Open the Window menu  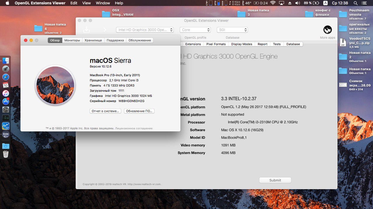coord(103,3)
